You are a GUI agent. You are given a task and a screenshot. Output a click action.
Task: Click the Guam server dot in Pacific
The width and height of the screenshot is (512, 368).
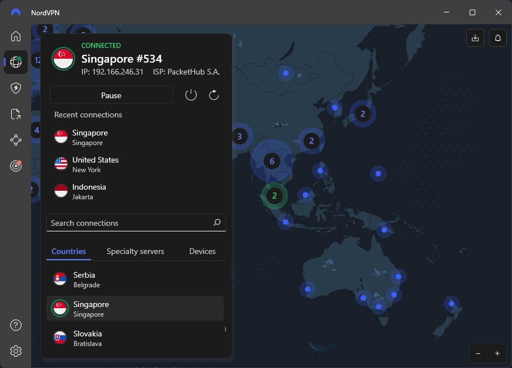378,174
